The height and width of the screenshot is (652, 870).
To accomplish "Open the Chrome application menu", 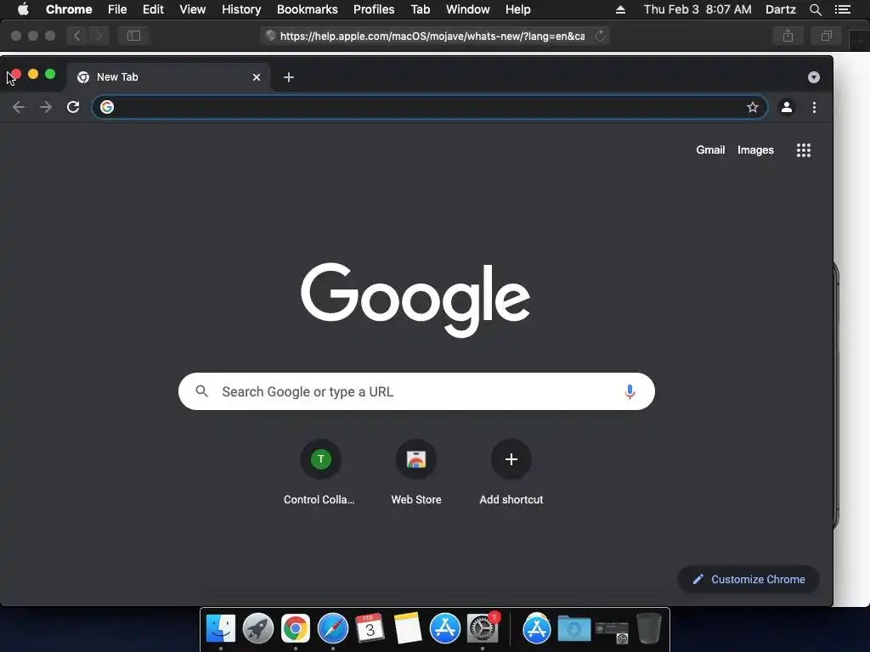I will pyautogui.click(x=69, y=9).
